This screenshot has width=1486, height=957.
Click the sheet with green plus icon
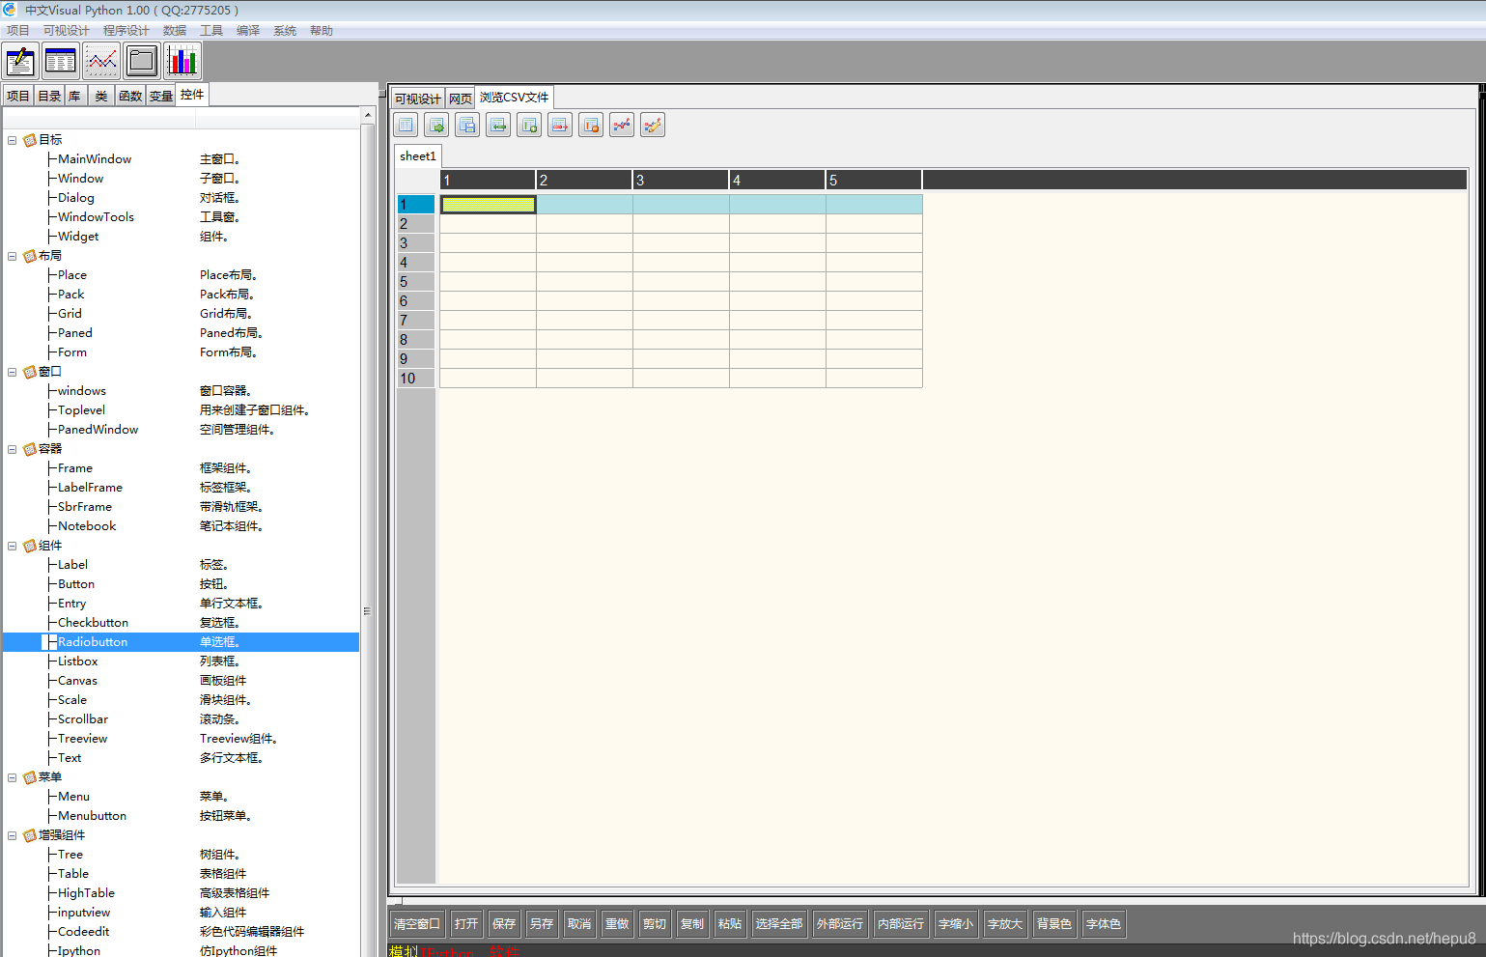tap(529, 125)
